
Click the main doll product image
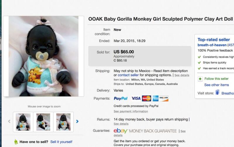tap(43, 56)
